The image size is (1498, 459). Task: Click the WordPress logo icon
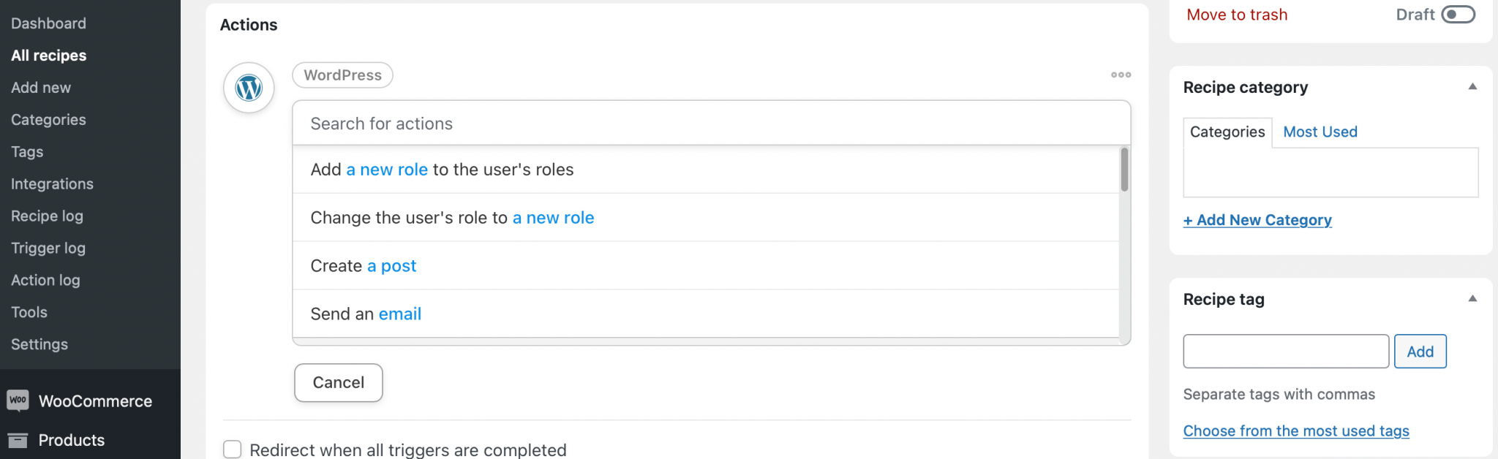[249, 88]
